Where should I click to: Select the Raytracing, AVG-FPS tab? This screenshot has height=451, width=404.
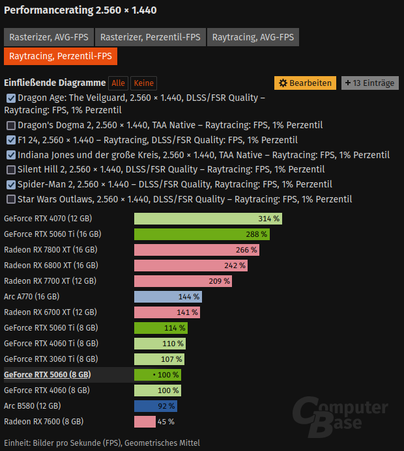[x=253, y=37]
